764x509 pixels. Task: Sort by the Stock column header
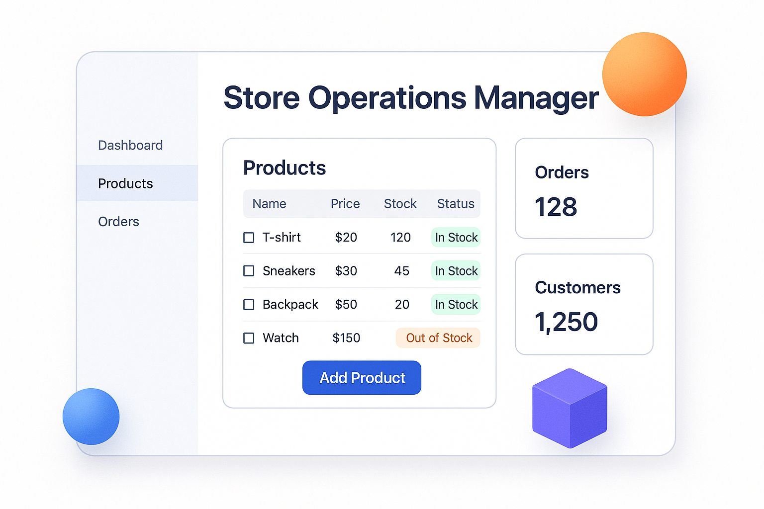pos(400,204)
